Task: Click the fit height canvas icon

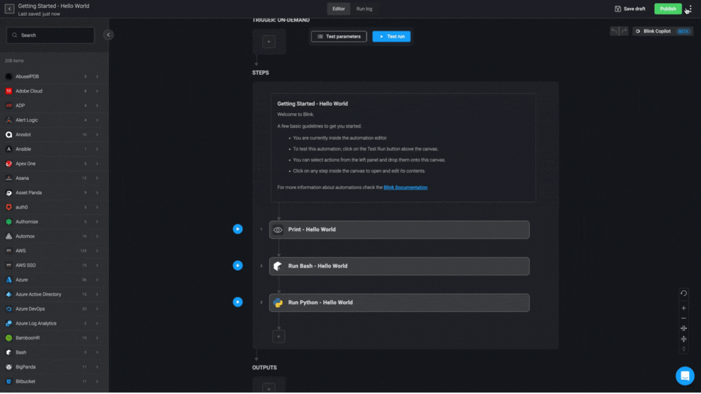Action: (683, 339)
